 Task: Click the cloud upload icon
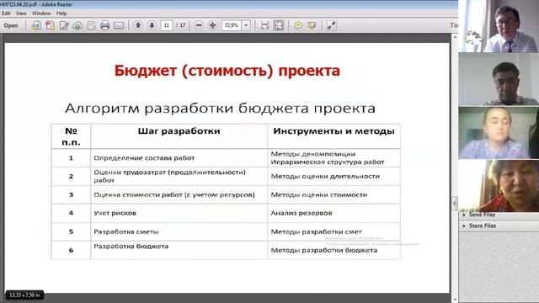tap(77, 25)
